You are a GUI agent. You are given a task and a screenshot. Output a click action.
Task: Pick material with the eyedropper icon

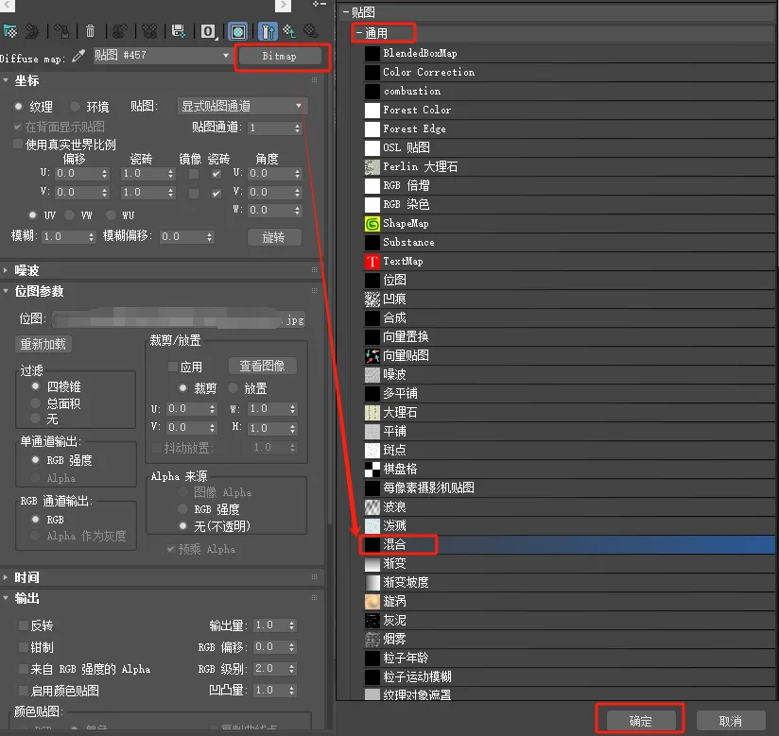(78, 56)
